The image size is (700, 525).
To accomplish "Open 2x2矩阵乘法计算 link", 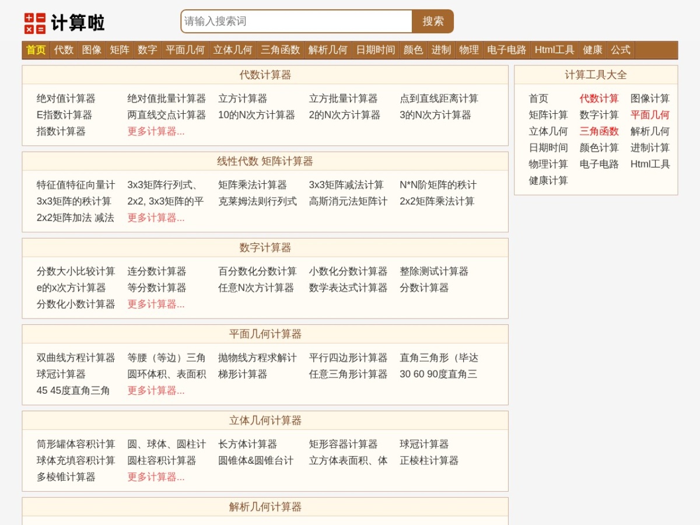I will [x=437, y=201].
